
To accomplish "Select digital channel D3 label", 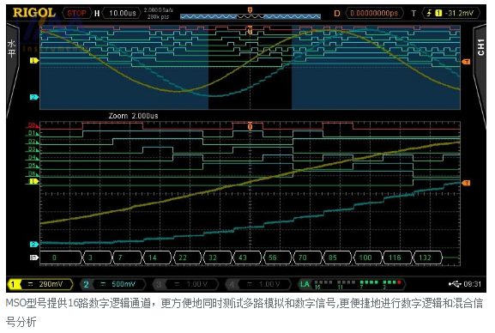I will click(33, 149).
